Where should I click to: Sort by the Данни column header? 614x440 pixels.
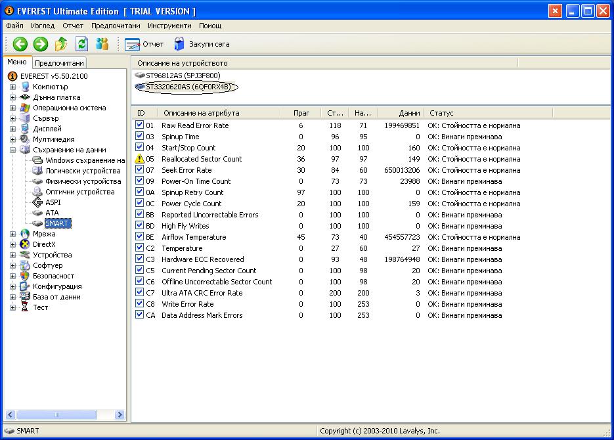tap(408, 113)
